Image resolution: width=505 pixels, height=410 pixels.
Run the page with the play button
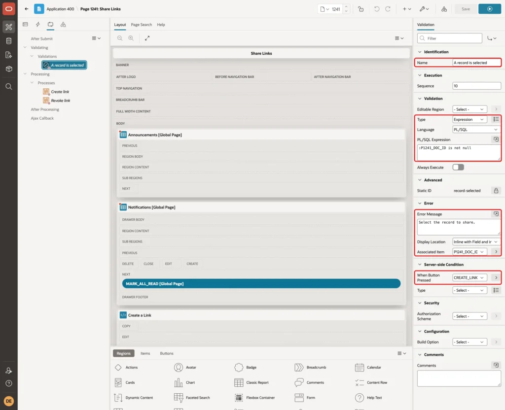pyautogui.click(x=490, y=9)
